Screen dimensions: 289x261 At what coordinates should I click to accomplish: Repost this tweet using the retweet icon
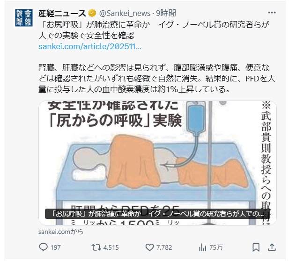click(x=96, y=247)
